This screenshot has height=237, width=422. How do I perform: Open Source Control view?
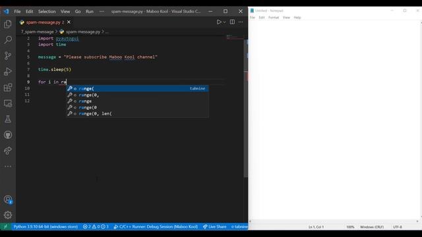click(x=8, y=55)
